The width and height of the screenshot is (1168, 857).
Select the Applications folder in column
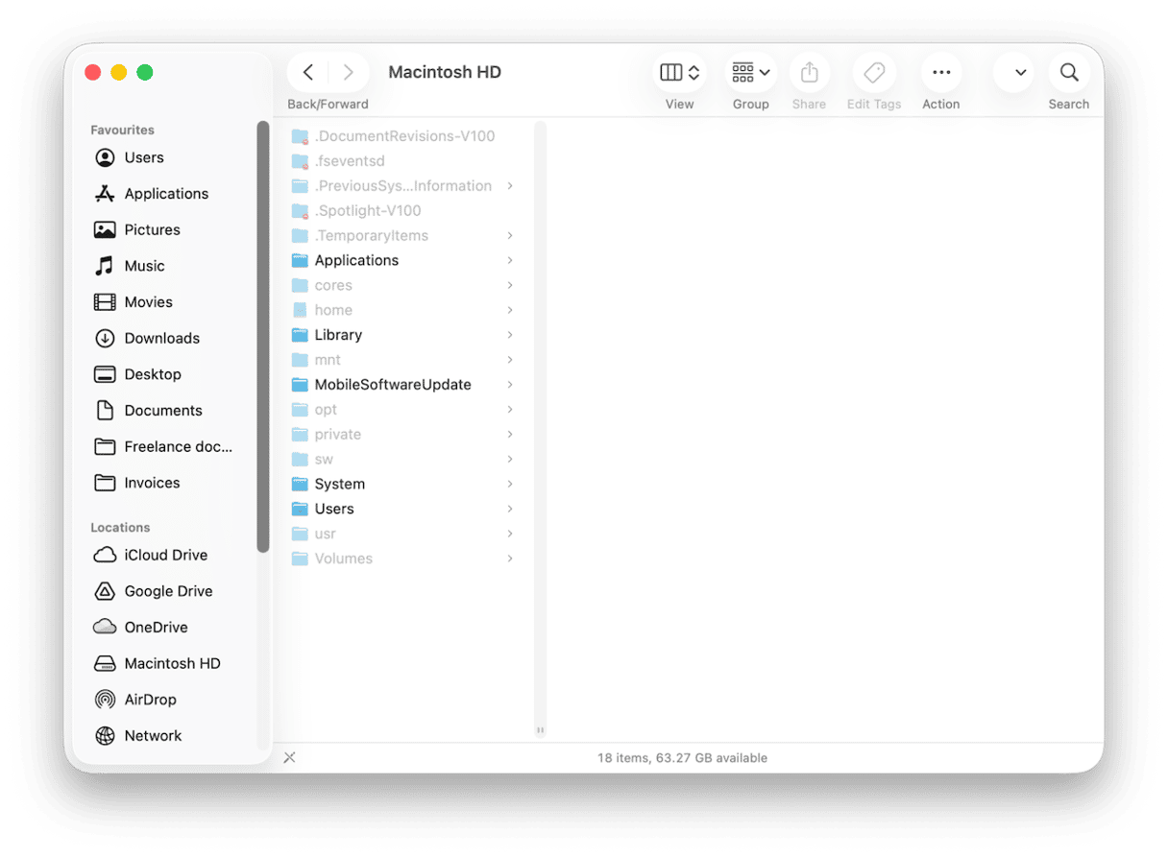[356, 260]
